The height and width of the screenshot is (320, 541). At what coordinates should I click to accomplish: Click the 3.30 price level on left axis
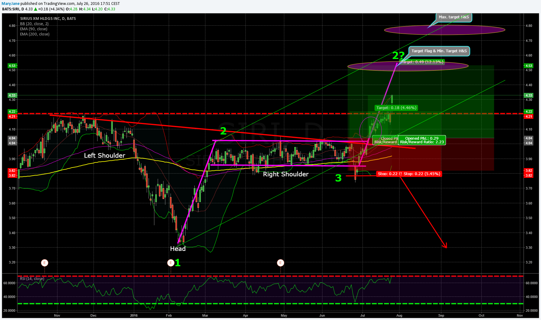(x=12, y=248)
